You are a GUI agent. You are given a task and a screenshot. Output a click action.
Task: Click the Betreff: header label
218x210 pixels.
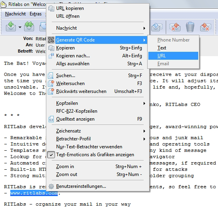click(x=25, y=51)
